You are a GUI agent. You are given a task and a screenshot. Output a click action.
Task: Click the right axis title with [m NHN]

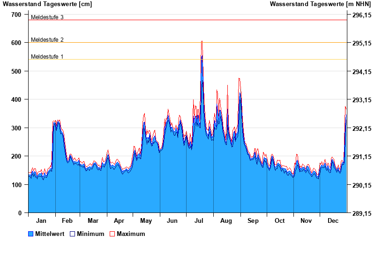pos(320,4)
